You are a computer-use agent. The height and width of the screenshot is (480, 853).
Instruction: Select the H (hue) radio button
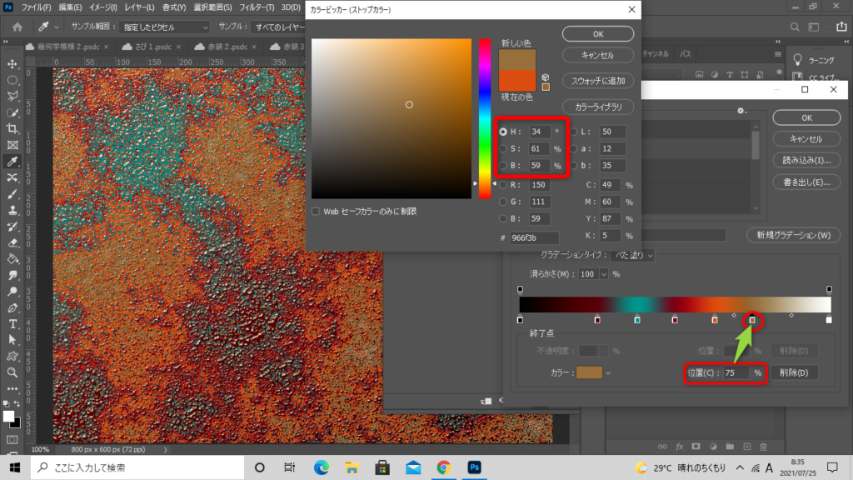click(503, 132)
